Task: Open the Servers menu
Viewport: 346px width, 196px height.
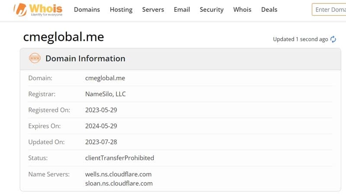Action: point(153,10)
